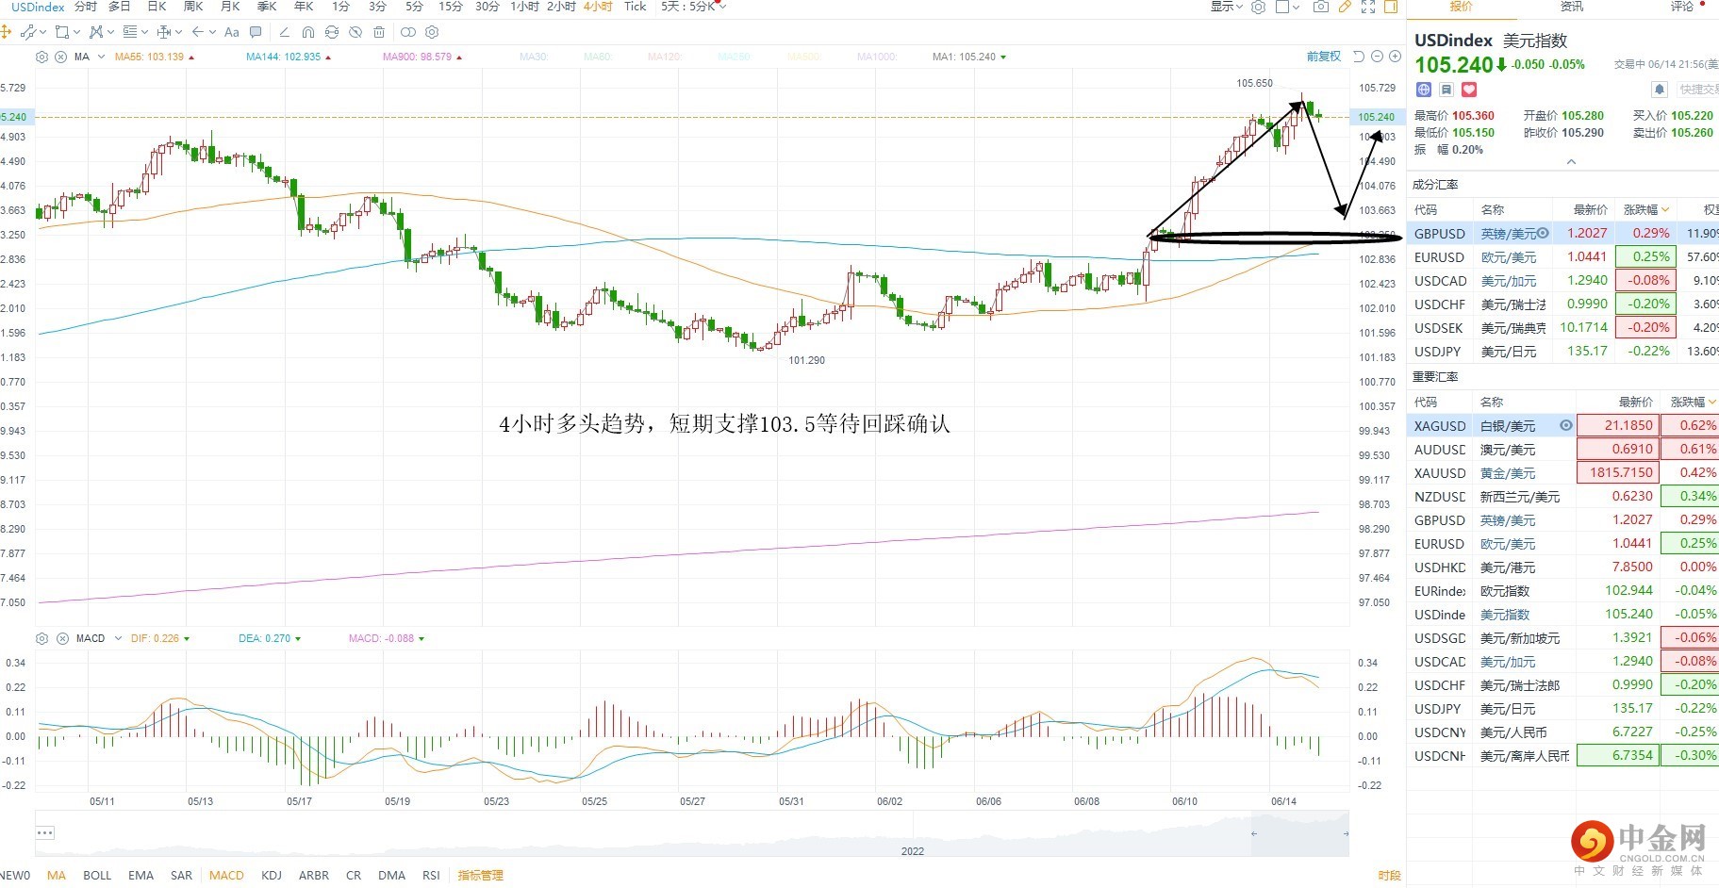Take a chart screenshot with camera icon
This screenshot has width=1719, height=888.
[1321, 7]
